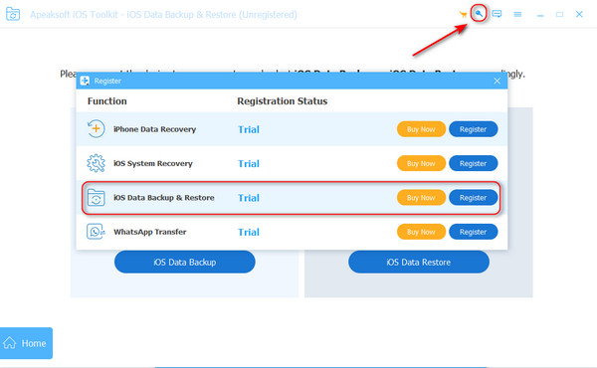Viewport: 597px width, 368px height.
Task: Click the iOS Data Backup & Restore folder icon
Action: pyautogui.click(x=96, y=198)
